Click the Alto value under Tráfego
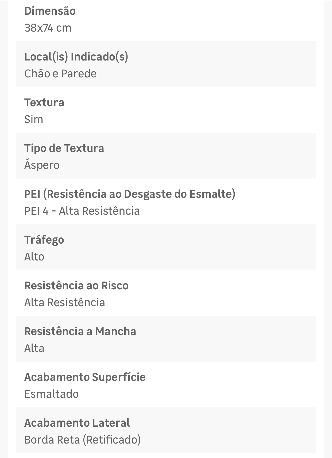The height and width of the screenshot is (458, 332). 34,257
